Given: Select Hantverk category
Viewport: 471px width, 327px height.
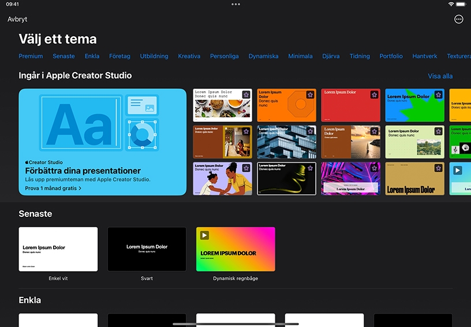Looking at the screenshot, I should (x=424, y=56).
